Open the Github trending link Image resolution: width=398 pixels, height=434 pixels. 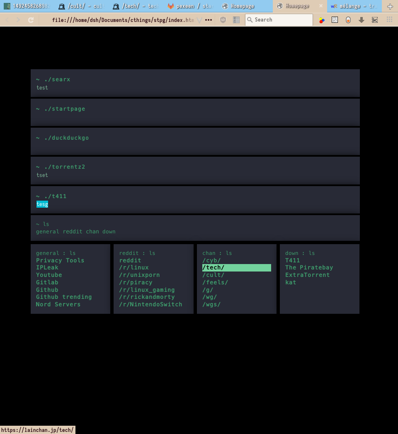64,297
